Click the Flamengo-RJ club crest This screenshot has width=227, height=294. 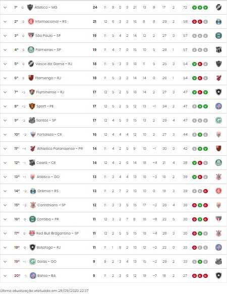click(31, 78)
